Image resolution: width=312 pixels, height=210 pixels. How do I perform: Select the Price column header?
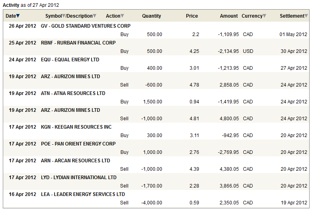click(192, 16)
